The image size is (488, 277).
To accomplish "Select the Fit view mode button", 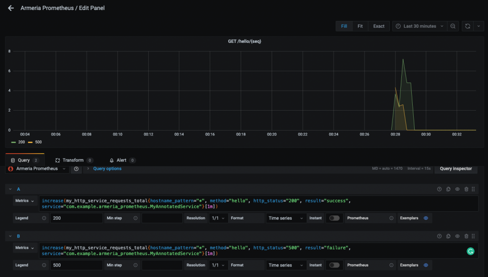I will tap(360, 26).
